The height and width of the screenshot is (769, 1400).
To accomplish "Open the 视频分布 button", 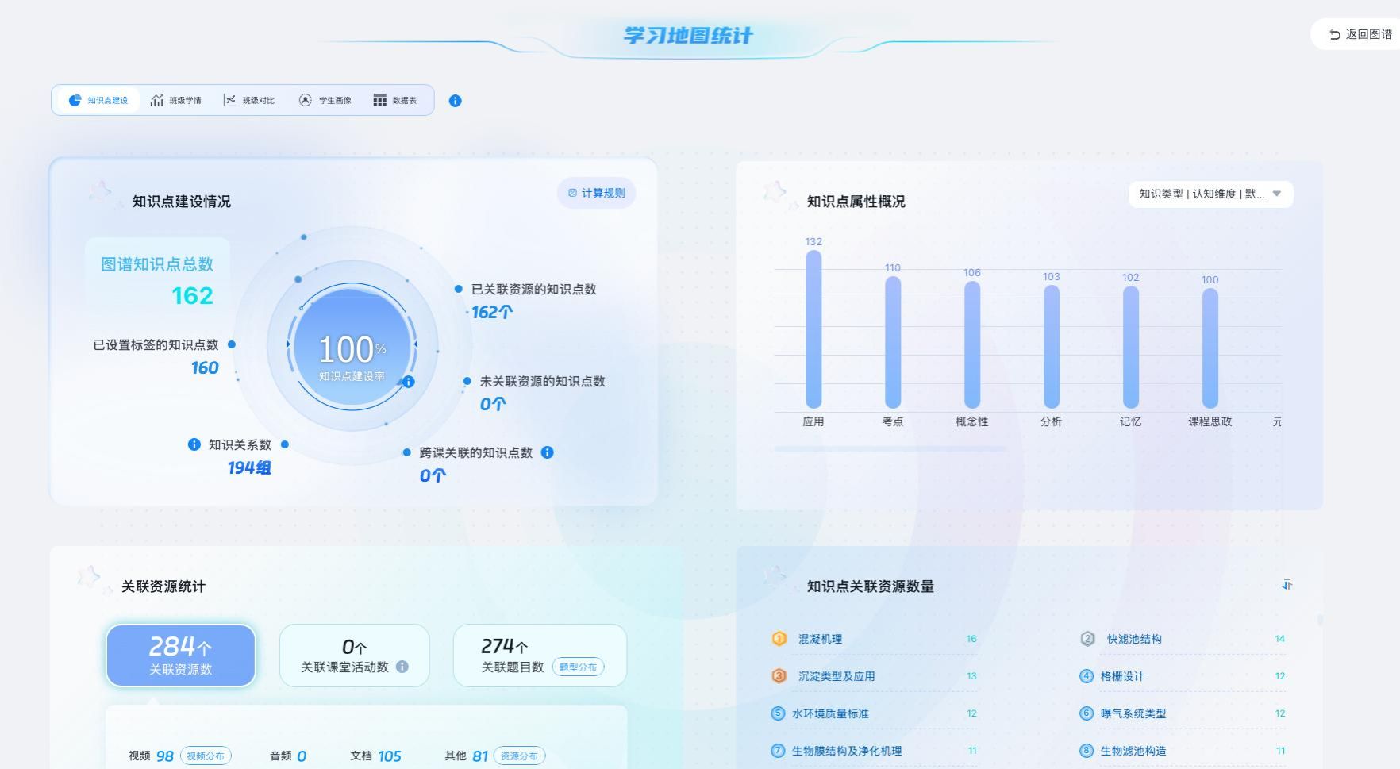I will [x=206, y=756].
